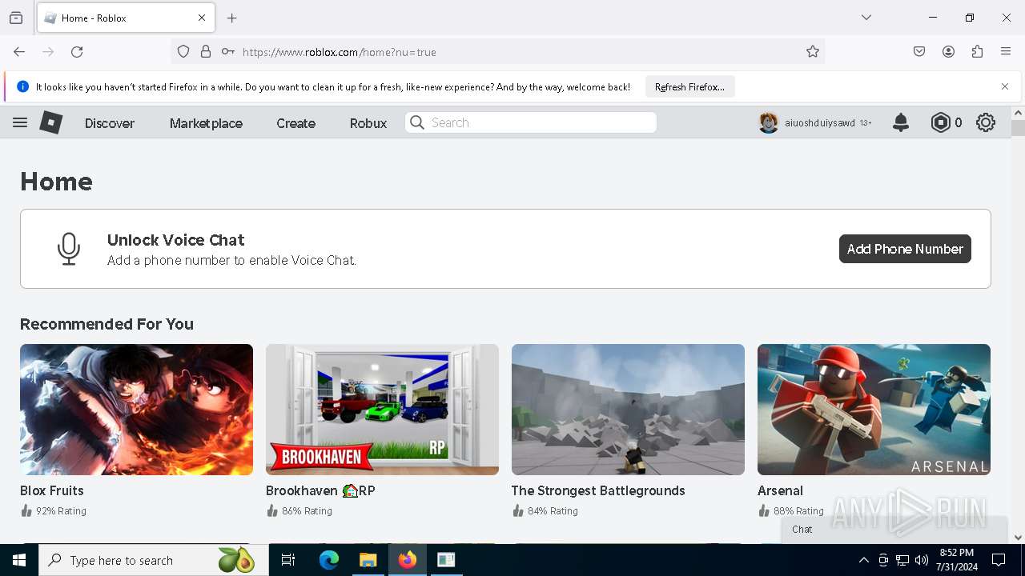Open the Brookhaven RP title link
The width and height of the screenshot is (1025, 576).
[320, 490]
